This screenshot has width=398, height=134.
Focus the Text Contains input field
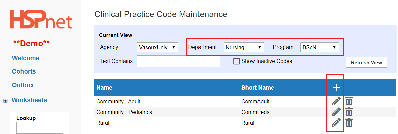[x=178, y=61]
